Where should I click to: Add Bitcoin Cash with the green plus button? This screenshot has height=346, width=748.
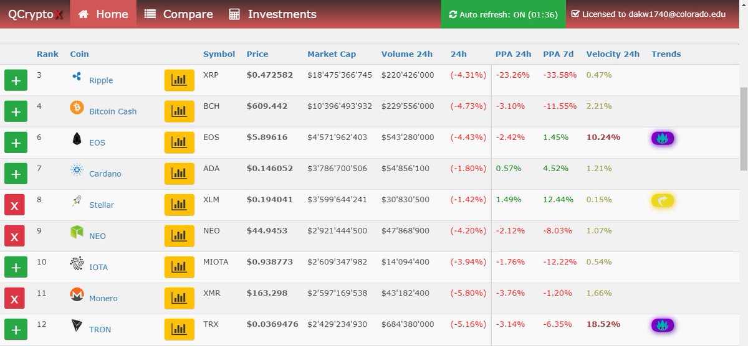pos(16,111)
